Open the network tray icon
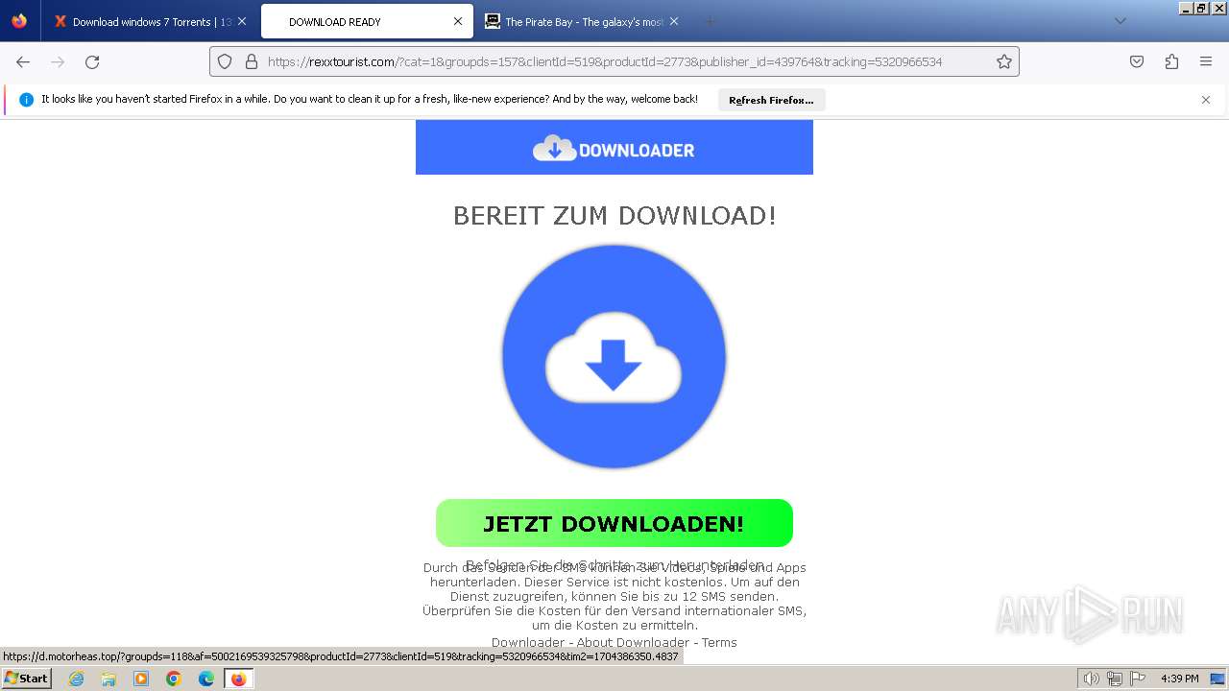This screenshot has height=691, width=1229. (x=1115, y=679)
